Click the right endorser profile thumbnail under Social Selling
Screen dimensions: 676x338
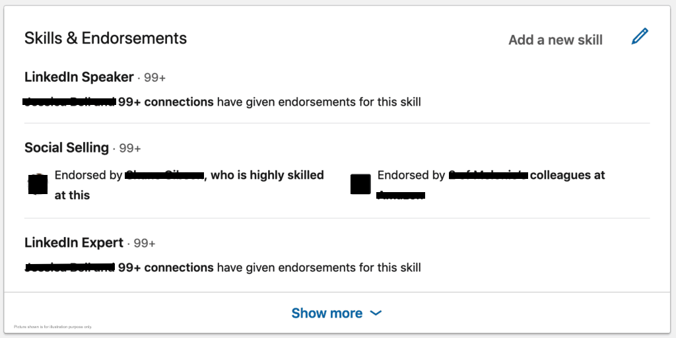pos(360,184)
